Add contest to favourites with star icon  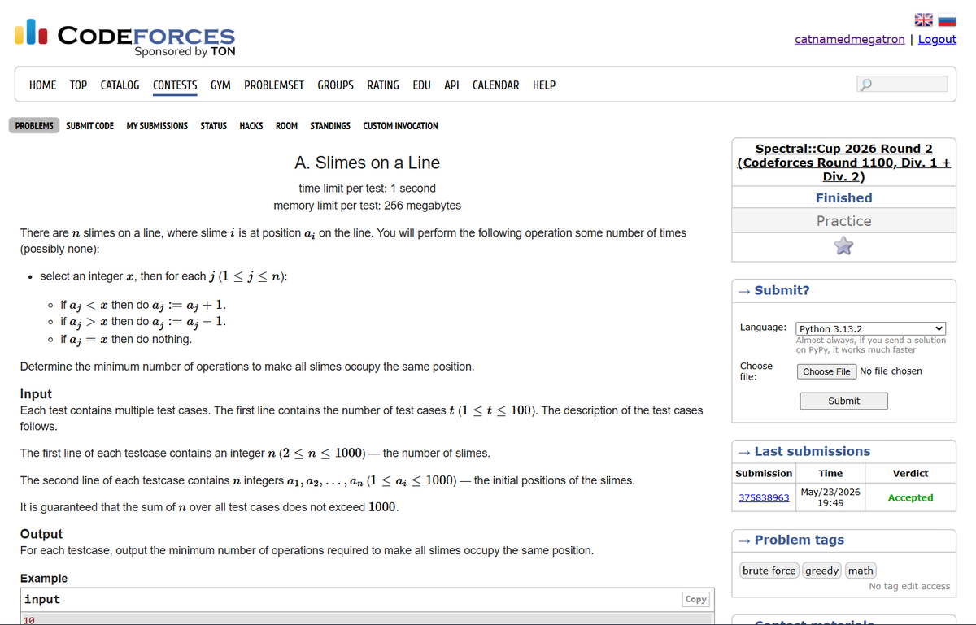tap(844, 245)
